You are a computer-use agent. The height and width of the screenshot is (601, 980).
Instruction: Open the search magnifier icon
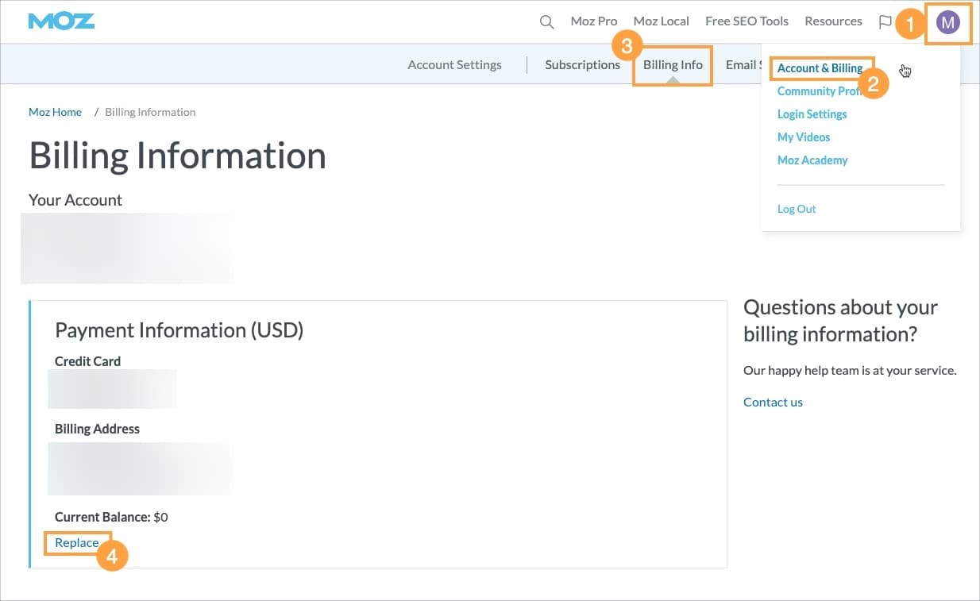pos(546,21)
